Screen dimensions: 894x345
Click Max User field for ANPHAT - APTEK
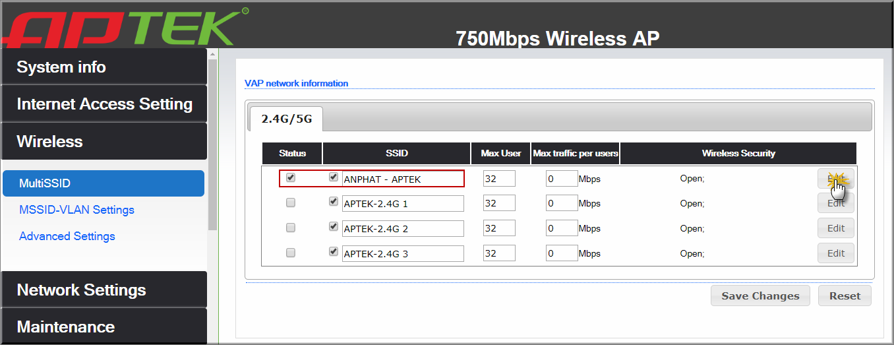(499, 179)
